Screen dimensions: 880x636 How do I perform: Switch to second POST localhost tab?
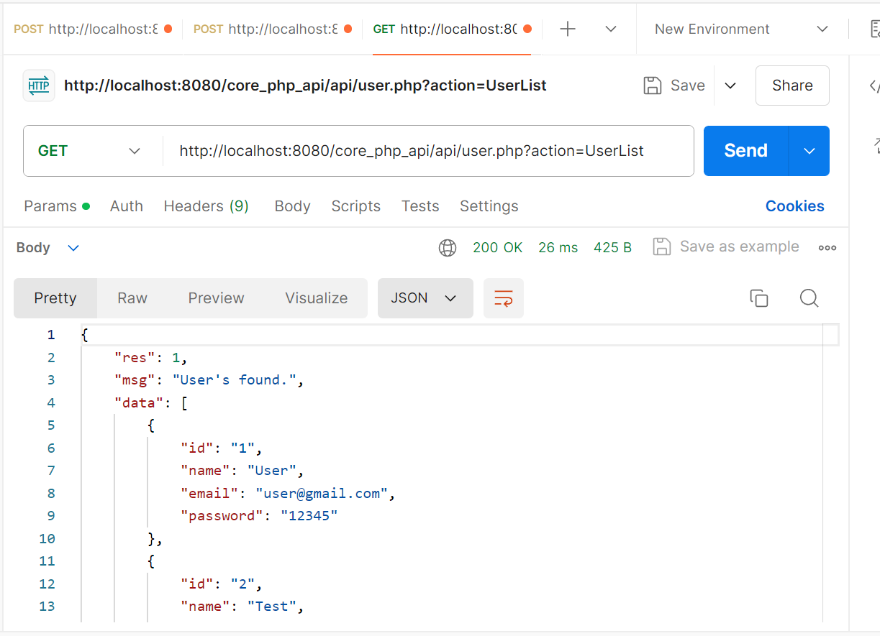click(x=273, y=29)
